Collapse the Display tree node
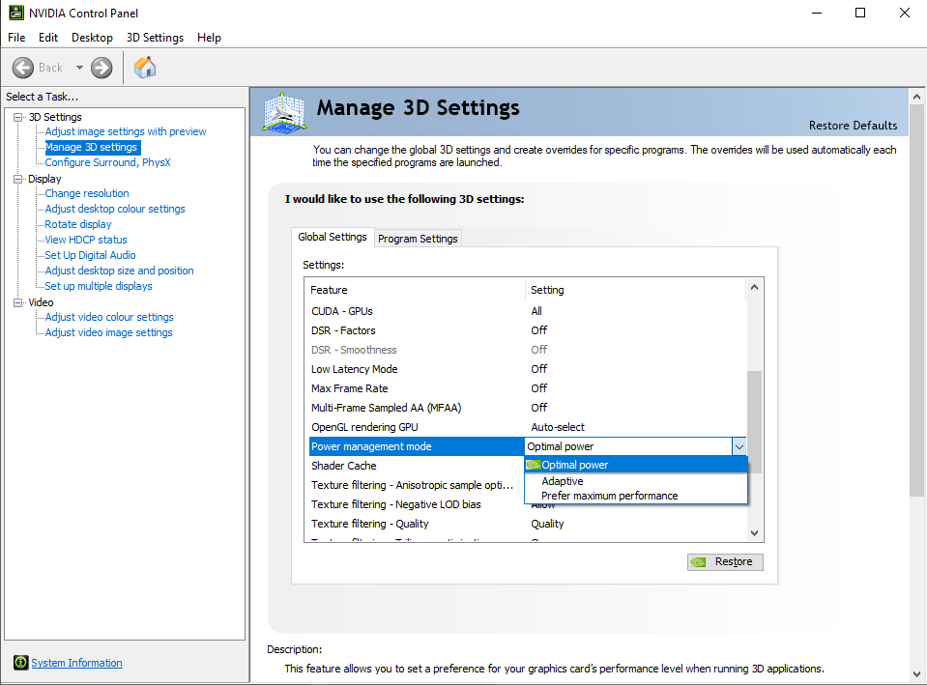927x685 pixels. (x=18, y=179)
